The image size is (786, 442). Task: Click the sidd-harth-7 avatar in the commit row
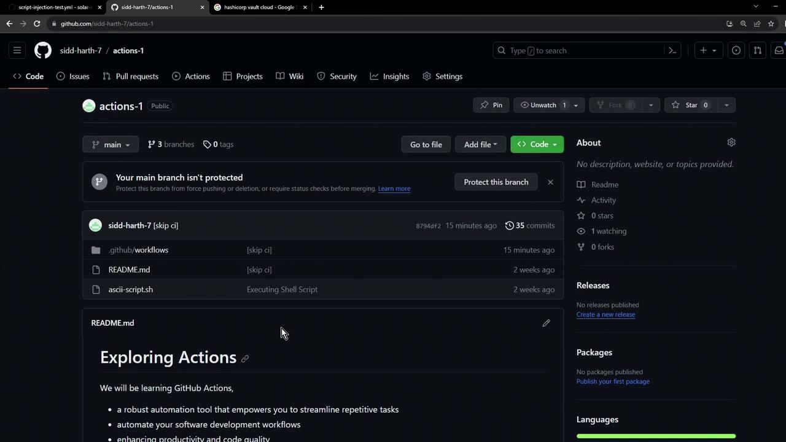95,225
